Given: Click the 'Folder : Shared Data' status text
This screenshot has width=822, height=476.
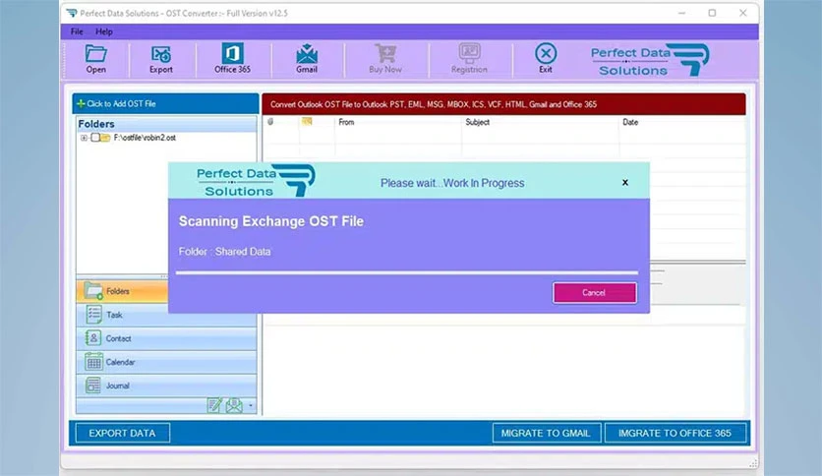Looking at the screenshot, I should 224,252.
